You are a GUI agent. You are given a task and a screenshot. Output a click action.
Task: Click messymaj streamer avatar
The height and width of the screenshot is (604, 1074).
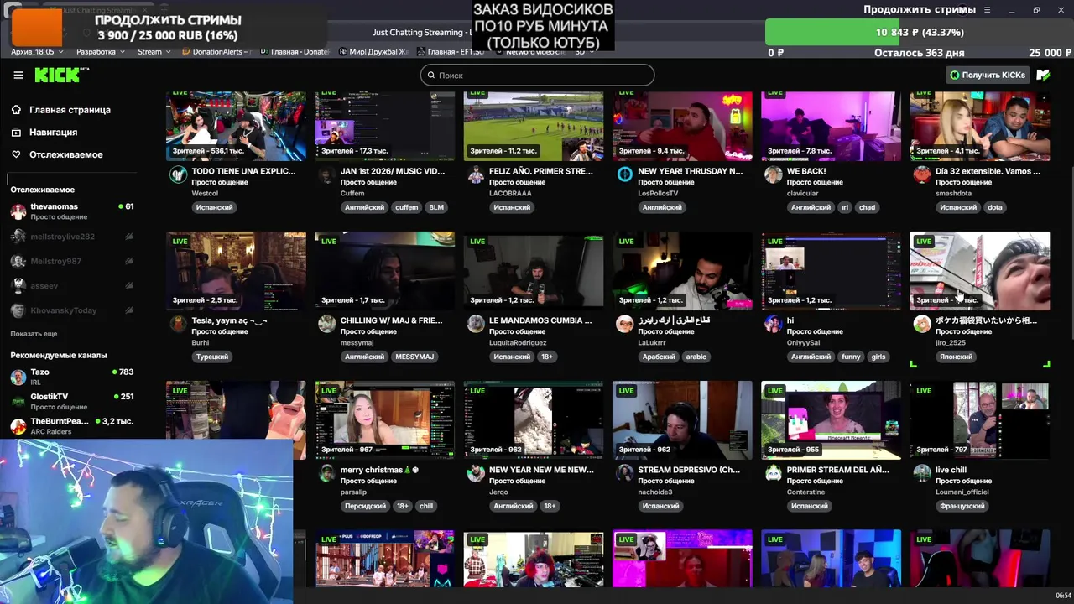coord(326,324)
